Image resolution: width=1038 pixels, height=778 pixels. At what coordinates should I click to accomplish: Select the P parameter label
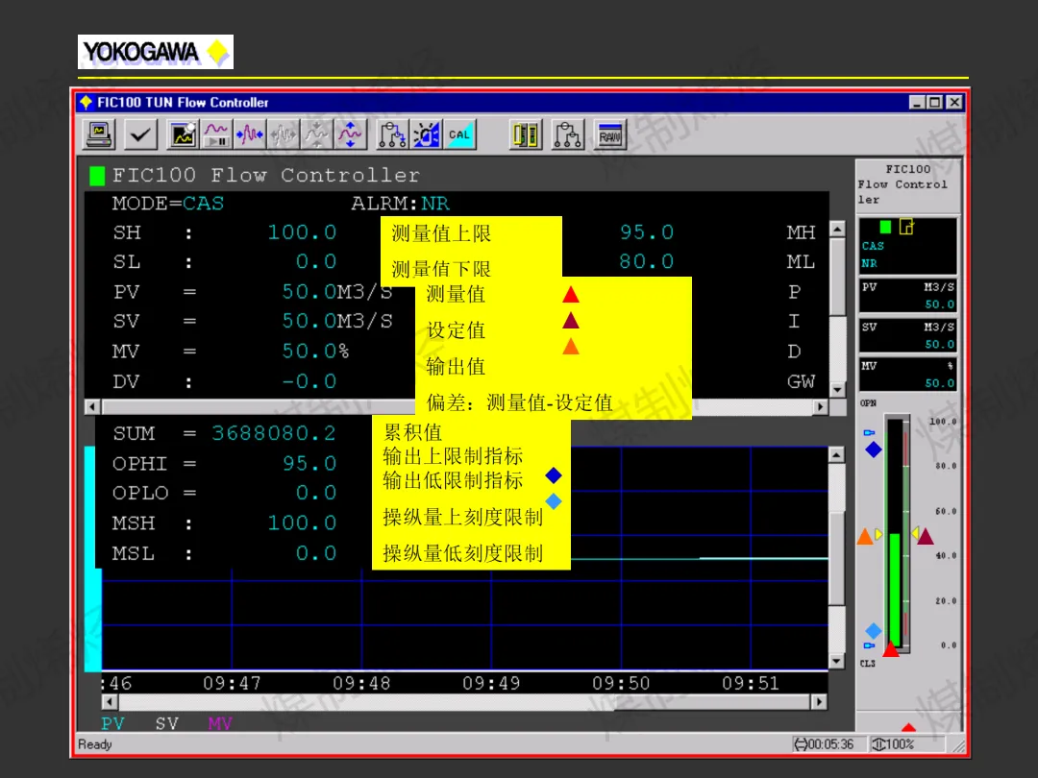[795, 292]
